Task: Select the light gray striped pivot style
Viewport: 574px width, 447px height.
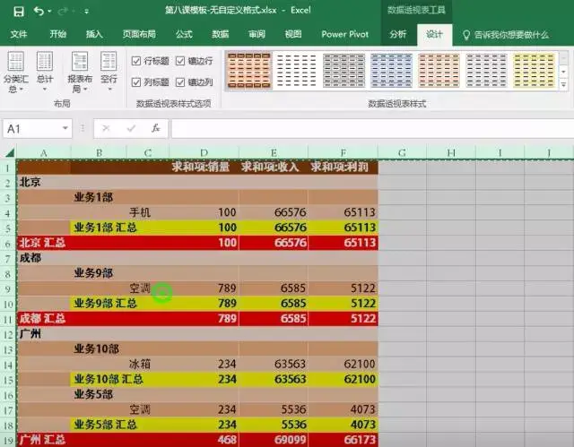Action: tap(486, 71)
